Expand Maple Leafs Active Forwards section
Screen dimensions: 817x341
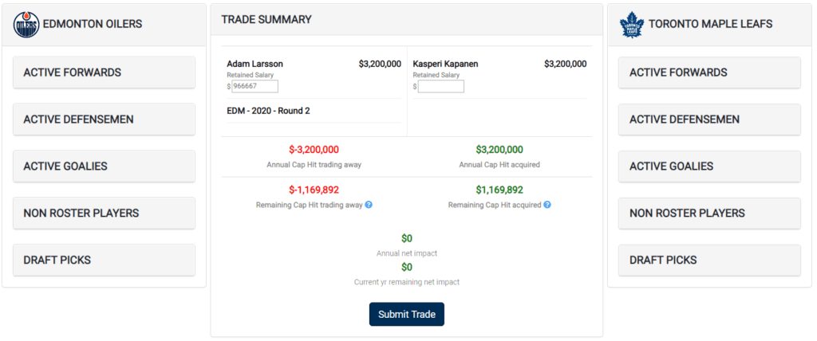[709, 73]
